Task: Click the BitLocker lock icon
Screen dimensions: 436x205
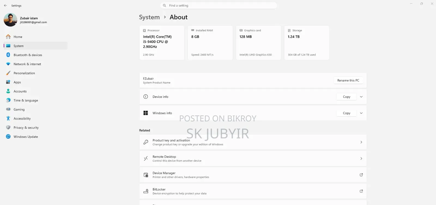Action: click(146, 191)
